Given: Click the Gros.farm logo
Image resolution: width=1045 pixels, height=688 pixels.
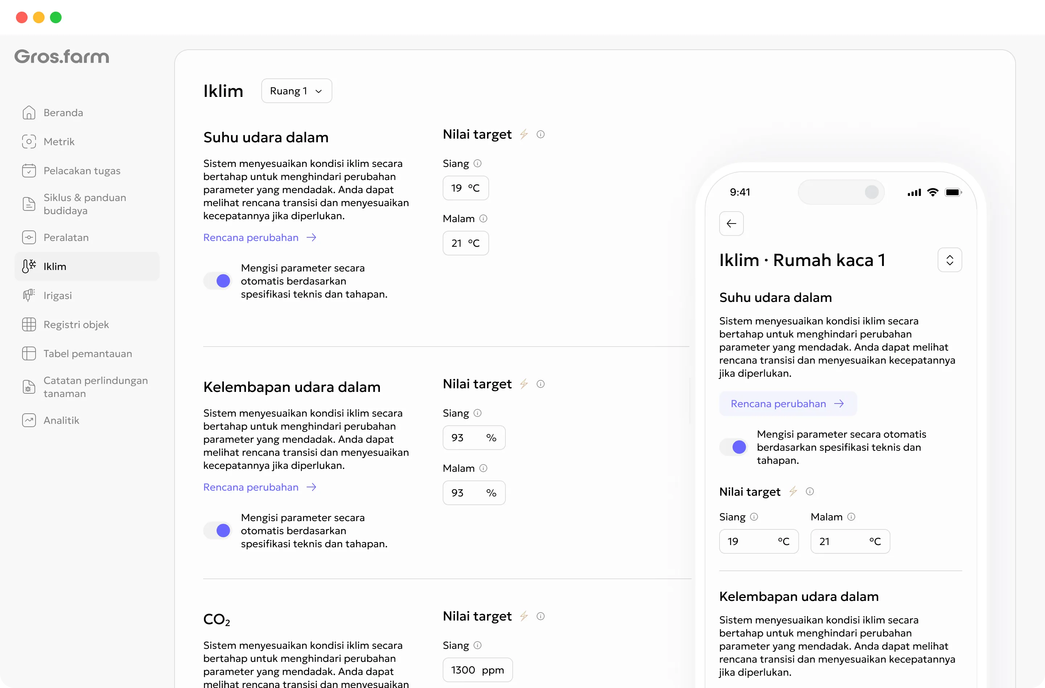Looking at the screenshot, I should click(61, 57).
